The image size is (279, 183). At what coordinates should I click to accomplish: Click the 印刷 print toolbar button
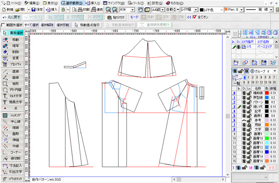coord(84,10)
